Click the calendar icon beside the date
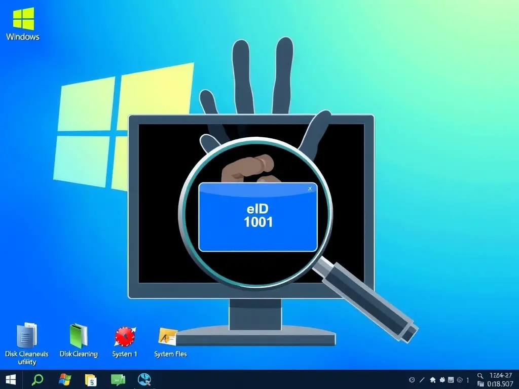 pyautogui.click(x=480, y=384)
